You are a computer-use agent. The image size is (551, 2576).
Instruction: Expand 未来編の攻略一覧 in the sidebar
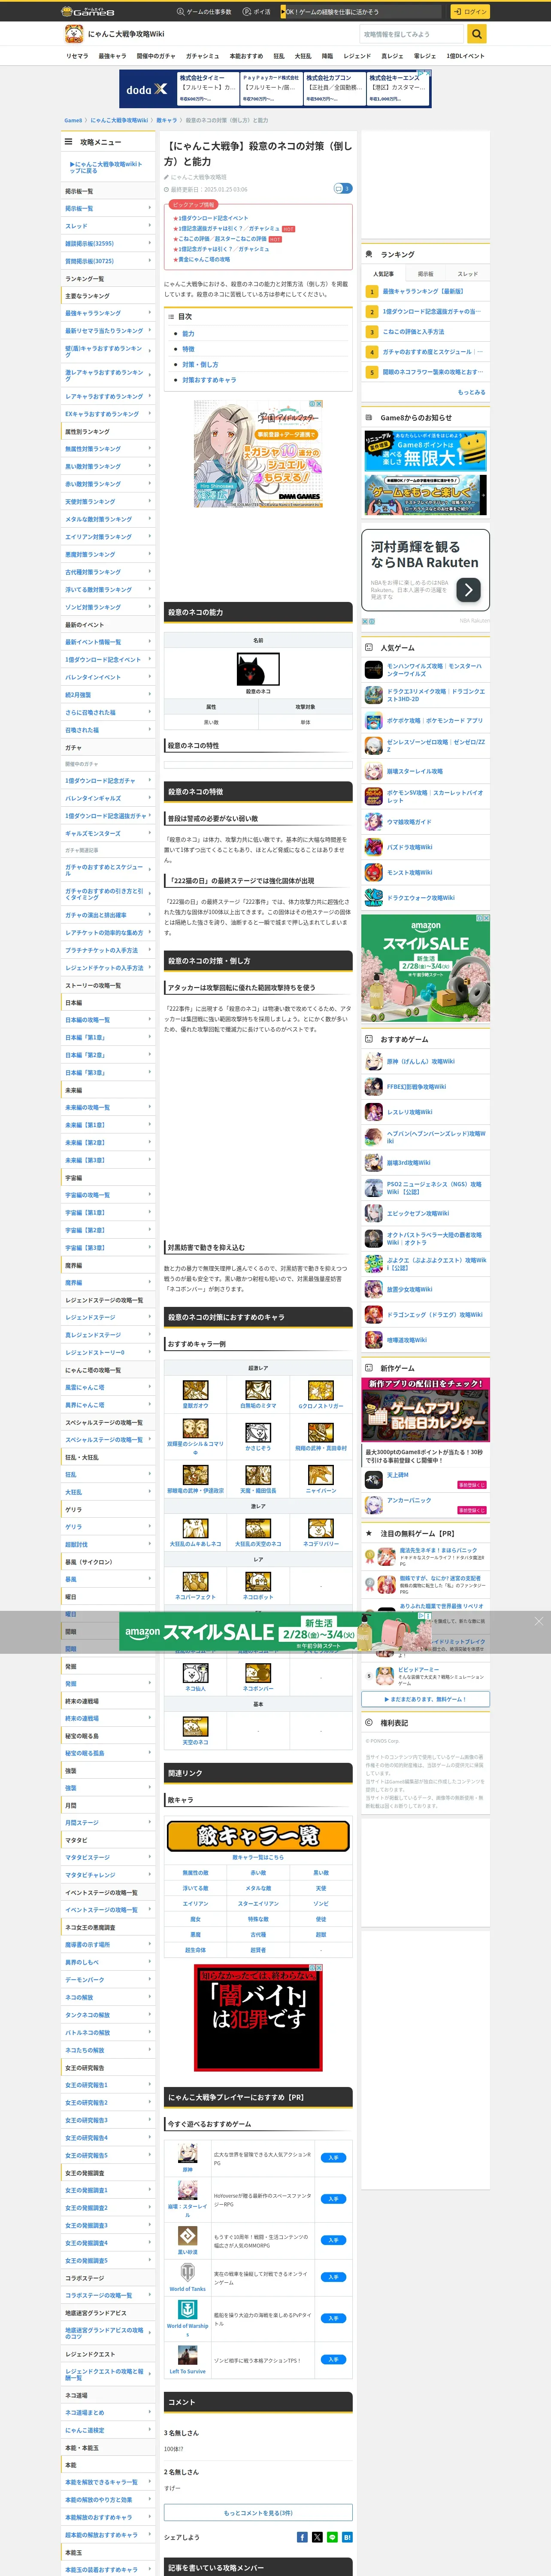tap(108, 1107)
